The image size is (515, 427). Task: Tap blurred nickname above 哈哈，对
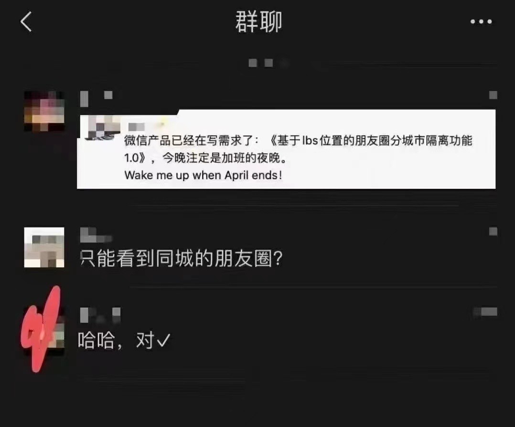point(100,315)
